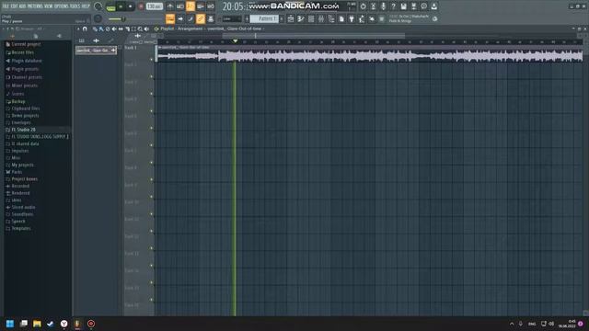This screenshot has height=331, width=589.
Task: Mute Track 5 using its green dot
Action: click(x=152, y=128)
